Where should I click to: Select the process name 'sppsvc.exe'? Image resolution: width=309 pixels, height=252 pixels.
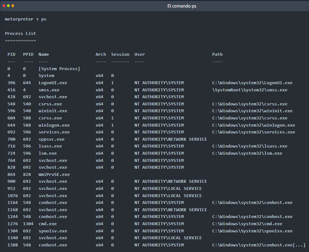click(x=51, y=139)
